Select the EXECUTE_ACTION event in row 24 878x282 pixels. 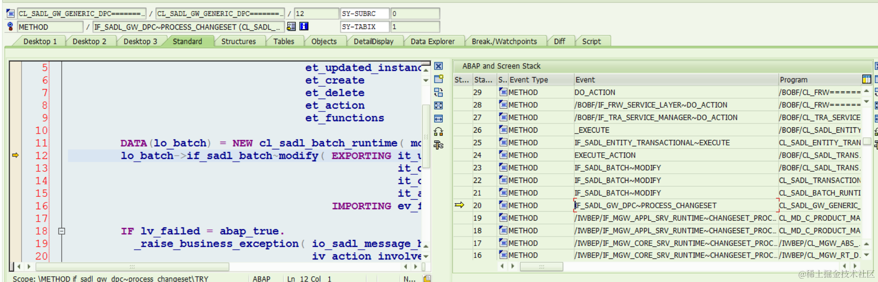click(605, 155)
